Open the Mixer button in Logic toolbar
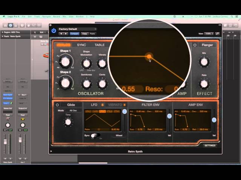 [34, 25]
